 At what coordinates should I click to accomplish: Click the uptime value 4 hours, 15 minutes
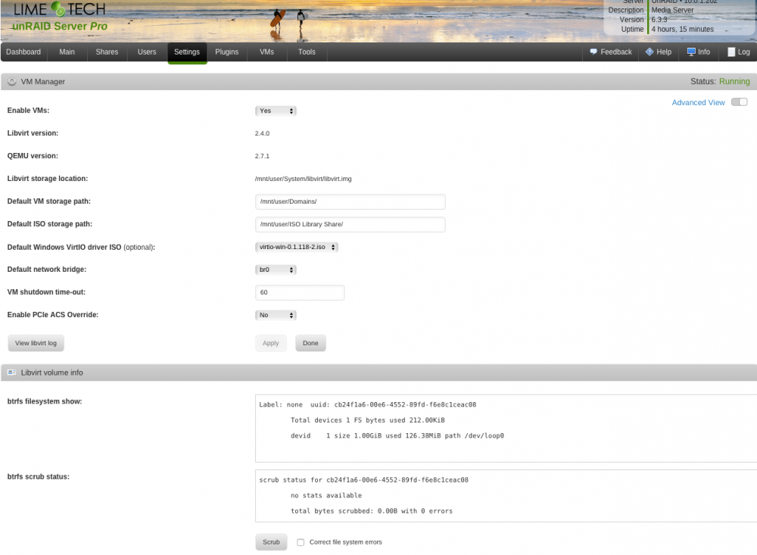tap(682, 29)
